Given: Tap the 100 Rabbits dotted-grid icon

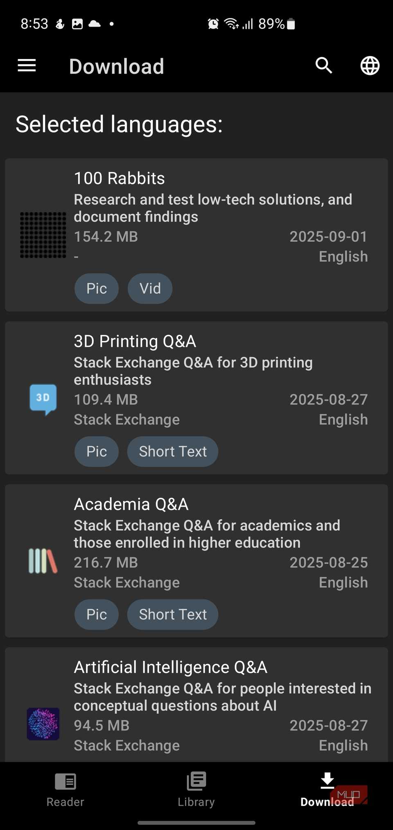Looking at the screenshot, I should 43,235.
